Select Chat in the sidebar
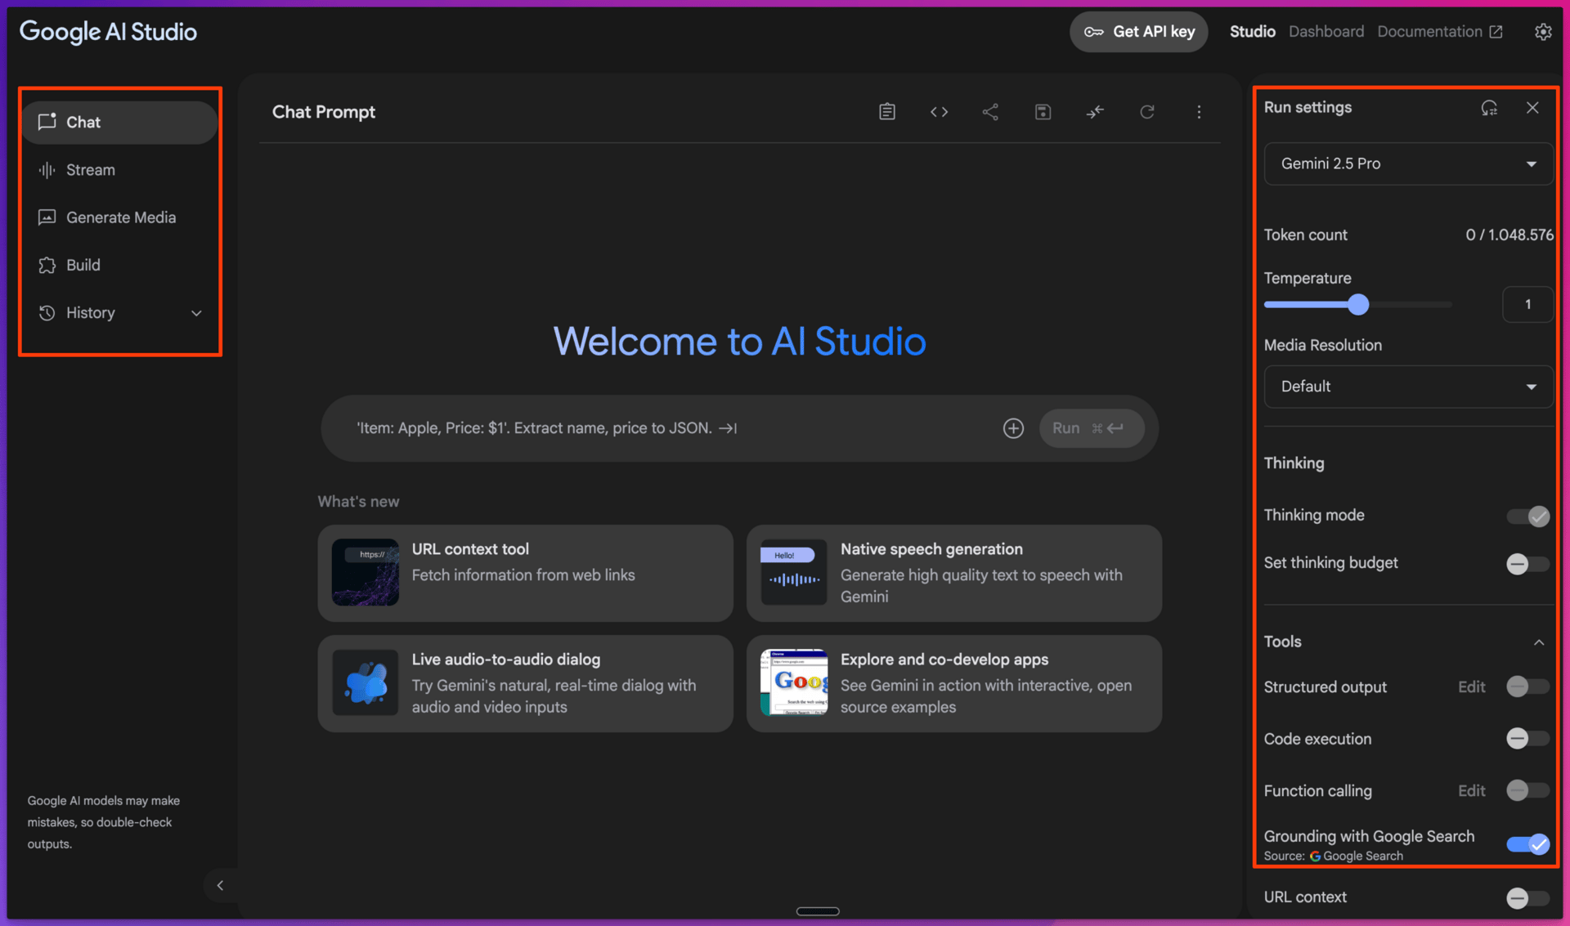1570x926 pixels. [120, 122]
